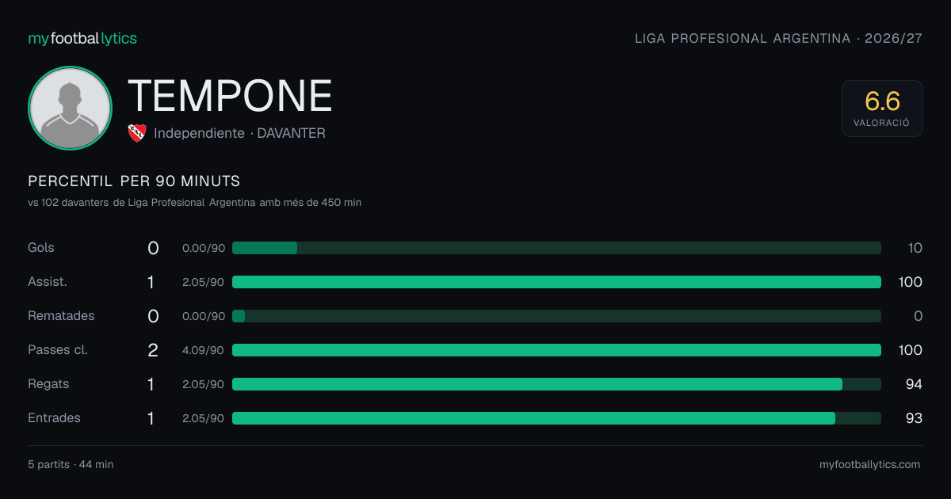Click the Independiente · DAVANTER team text
Image resolution: width=951 pixels, height=499 pixels.
[239, 133]
